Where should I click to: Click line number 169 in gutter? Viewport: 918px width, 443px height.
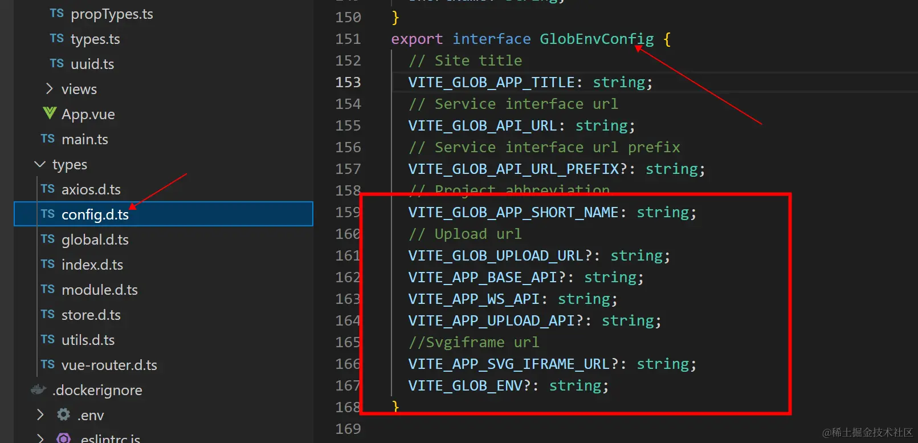(x=348, y=429)
